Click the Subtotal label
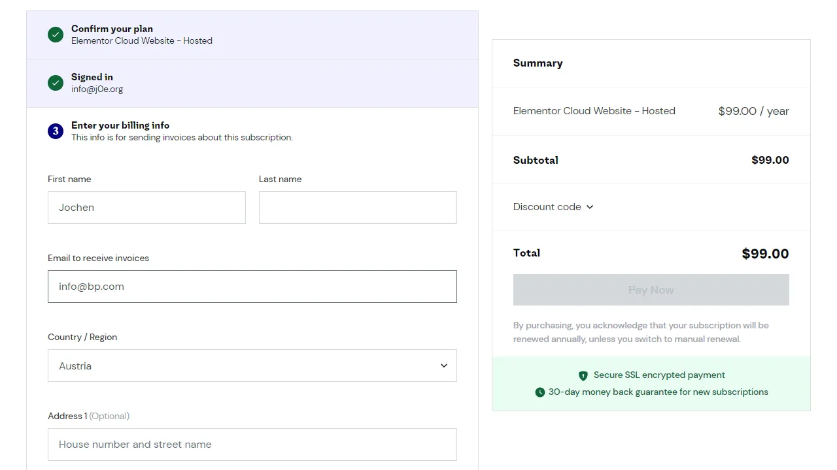The image size is (837, 470). [x=536, y=160]
